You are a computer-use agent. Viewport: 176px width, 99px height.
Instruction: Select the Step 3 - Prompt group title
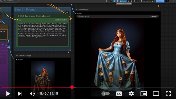coord(25,9)
